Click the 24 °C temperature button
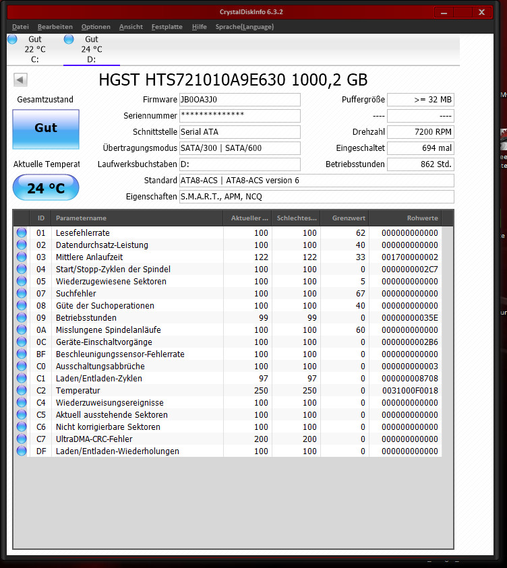 tap(46, 187)
